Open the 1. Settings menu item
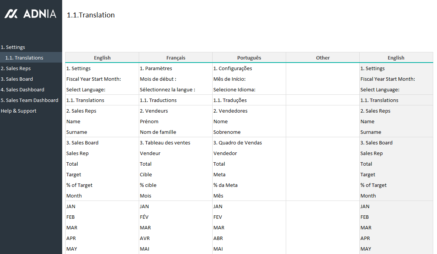Screen dimensions: 437x254 13,47
